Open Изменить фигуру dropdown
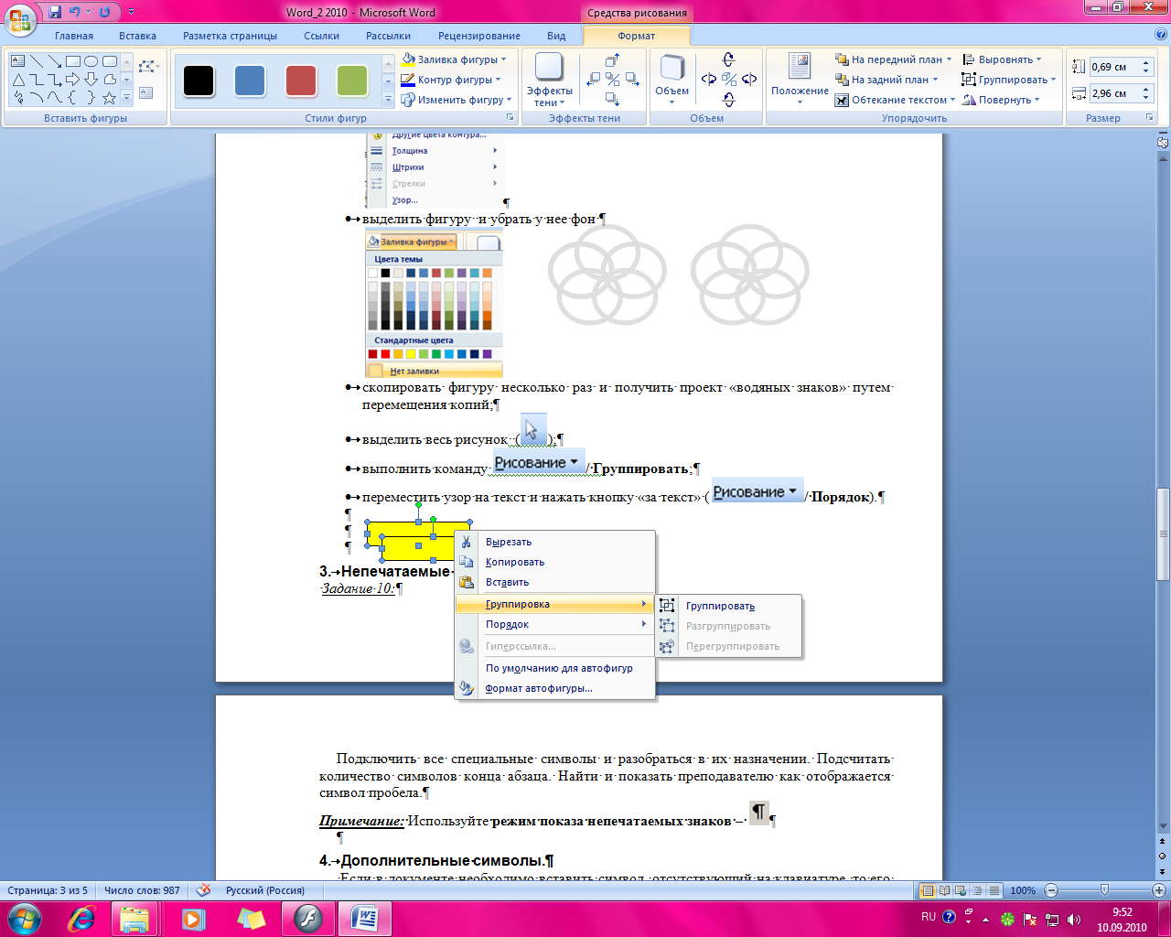The height and width of the screenshot is (937, 1171). tap(457, 100)
